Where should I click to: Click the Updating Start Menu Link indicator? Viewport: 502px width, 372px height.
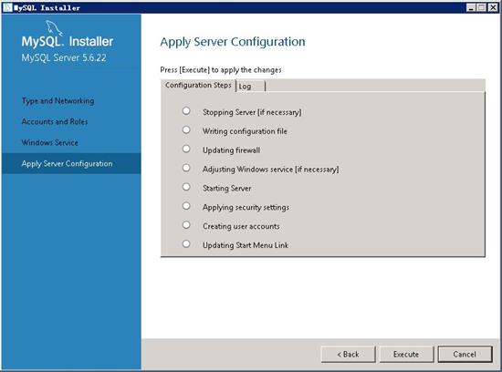pos(186,244)
